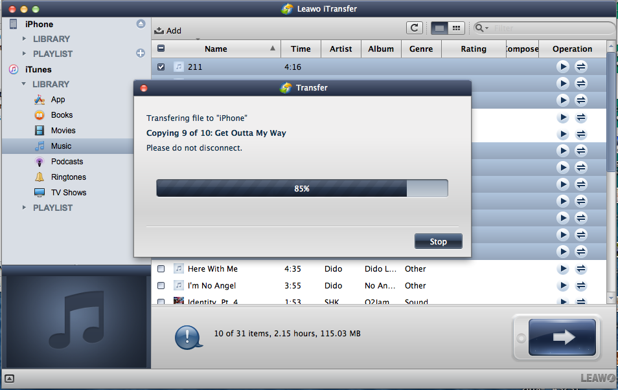This screenshot has height=390, width=618.
Task: Play the song 211
Action: point(563,66)
